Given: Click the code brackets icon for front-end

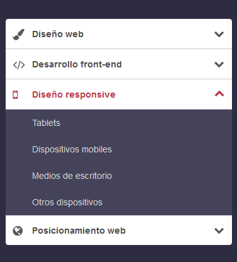Looking at the screenshot, I should coord(19,65).
